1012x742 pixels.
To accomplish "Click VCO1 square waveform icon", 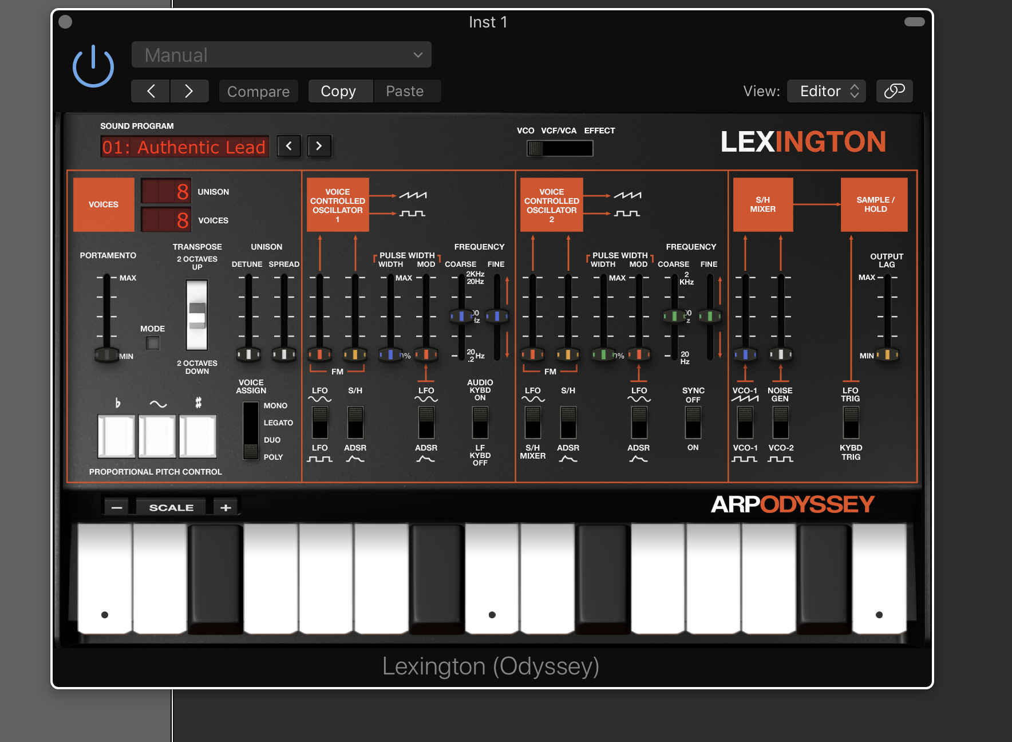I will coord(412,214).
